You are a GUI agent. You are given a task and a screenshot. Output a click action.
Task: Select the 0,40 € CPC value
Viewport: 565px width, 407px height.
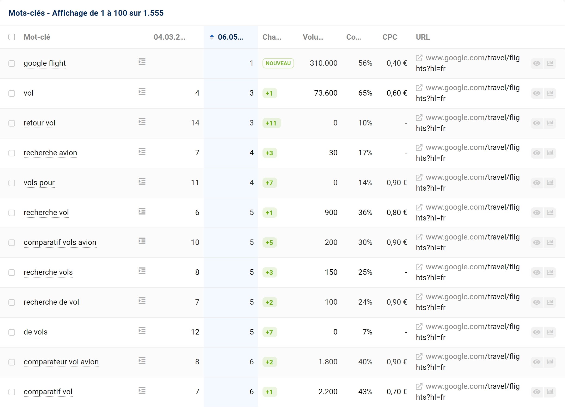pos(397,63)
